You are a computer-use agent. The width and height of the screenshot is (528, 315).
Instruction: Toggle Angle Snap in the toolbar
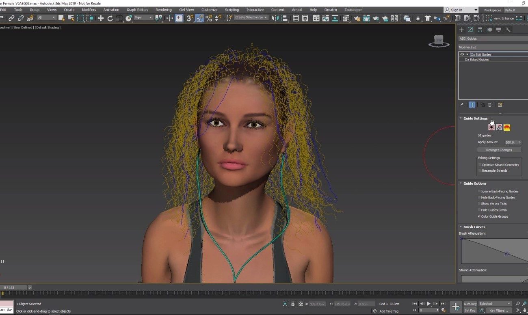[x=199, y=18]
